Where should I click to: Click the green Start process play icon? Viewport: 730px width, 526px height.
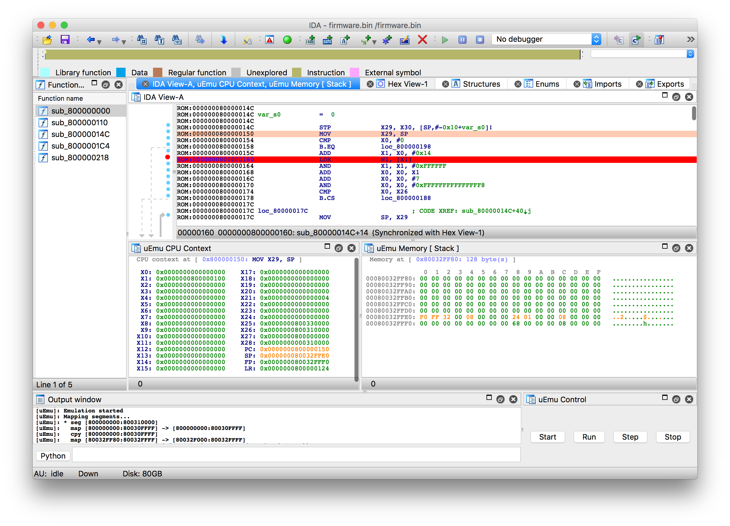445,40
